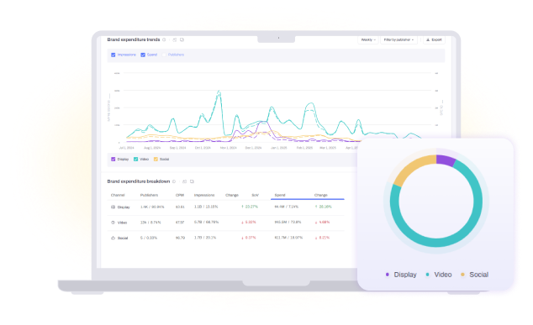533x325 pixels.
Task: Click the Brand expenditure trends heading
Action: [x=133, y=39]
